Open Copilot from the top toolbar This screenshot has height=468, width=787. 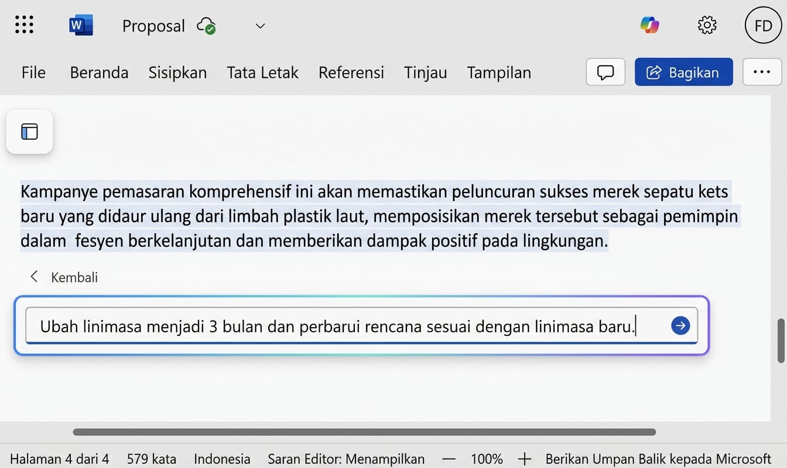(x=650, y=25)
